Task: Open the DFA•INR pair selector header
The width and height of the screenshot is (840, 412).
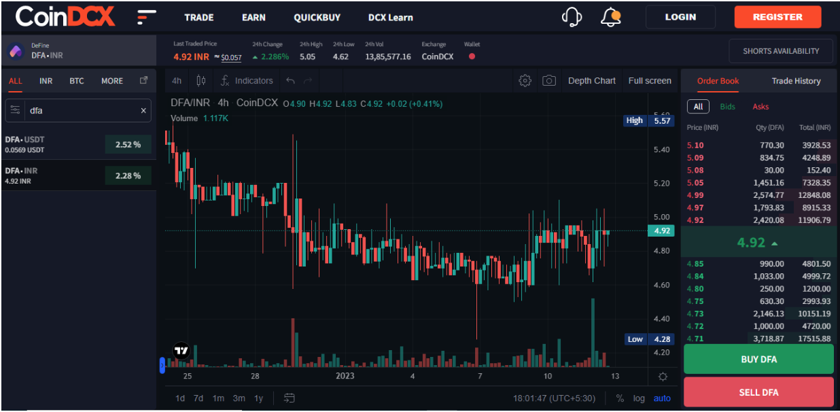Action: coord(78,51)
